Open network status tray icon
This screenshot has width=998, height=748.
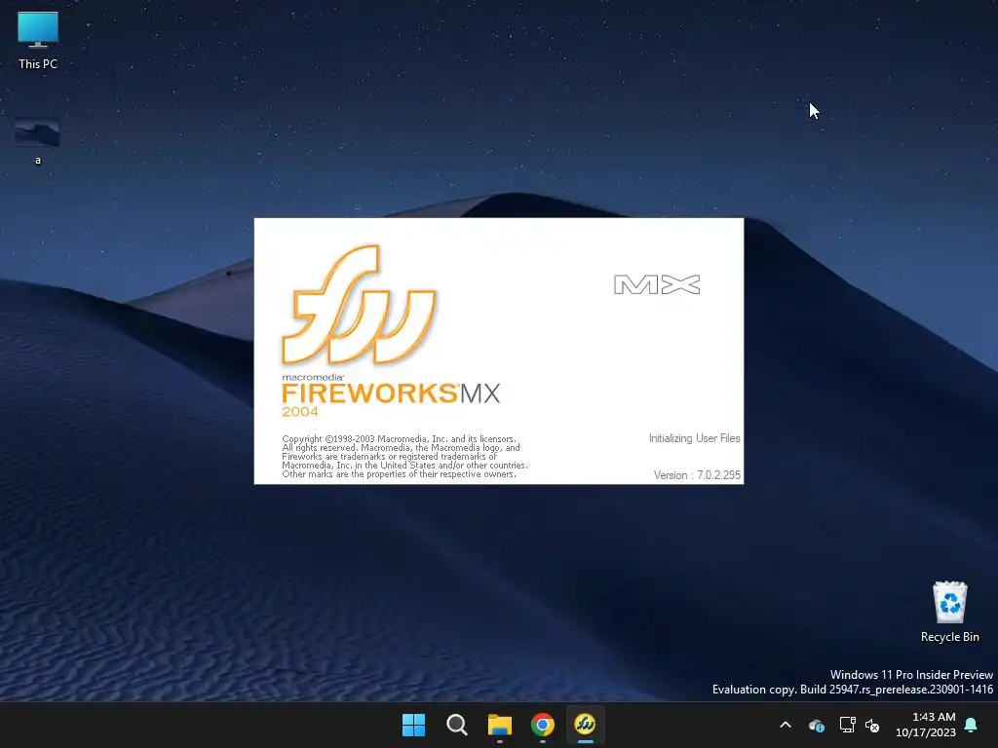coord(847,725)
